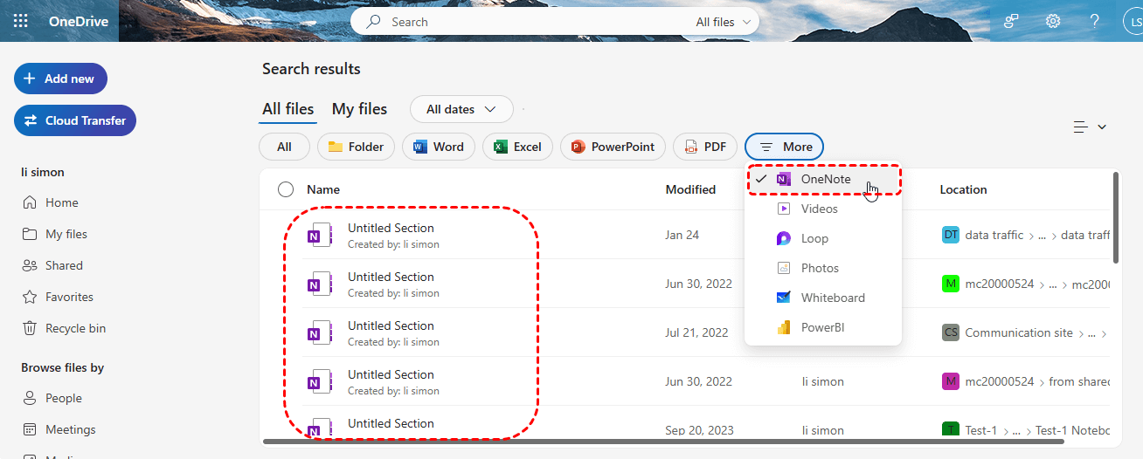
Task: Click the Location column header
Action: coord(963,189)
